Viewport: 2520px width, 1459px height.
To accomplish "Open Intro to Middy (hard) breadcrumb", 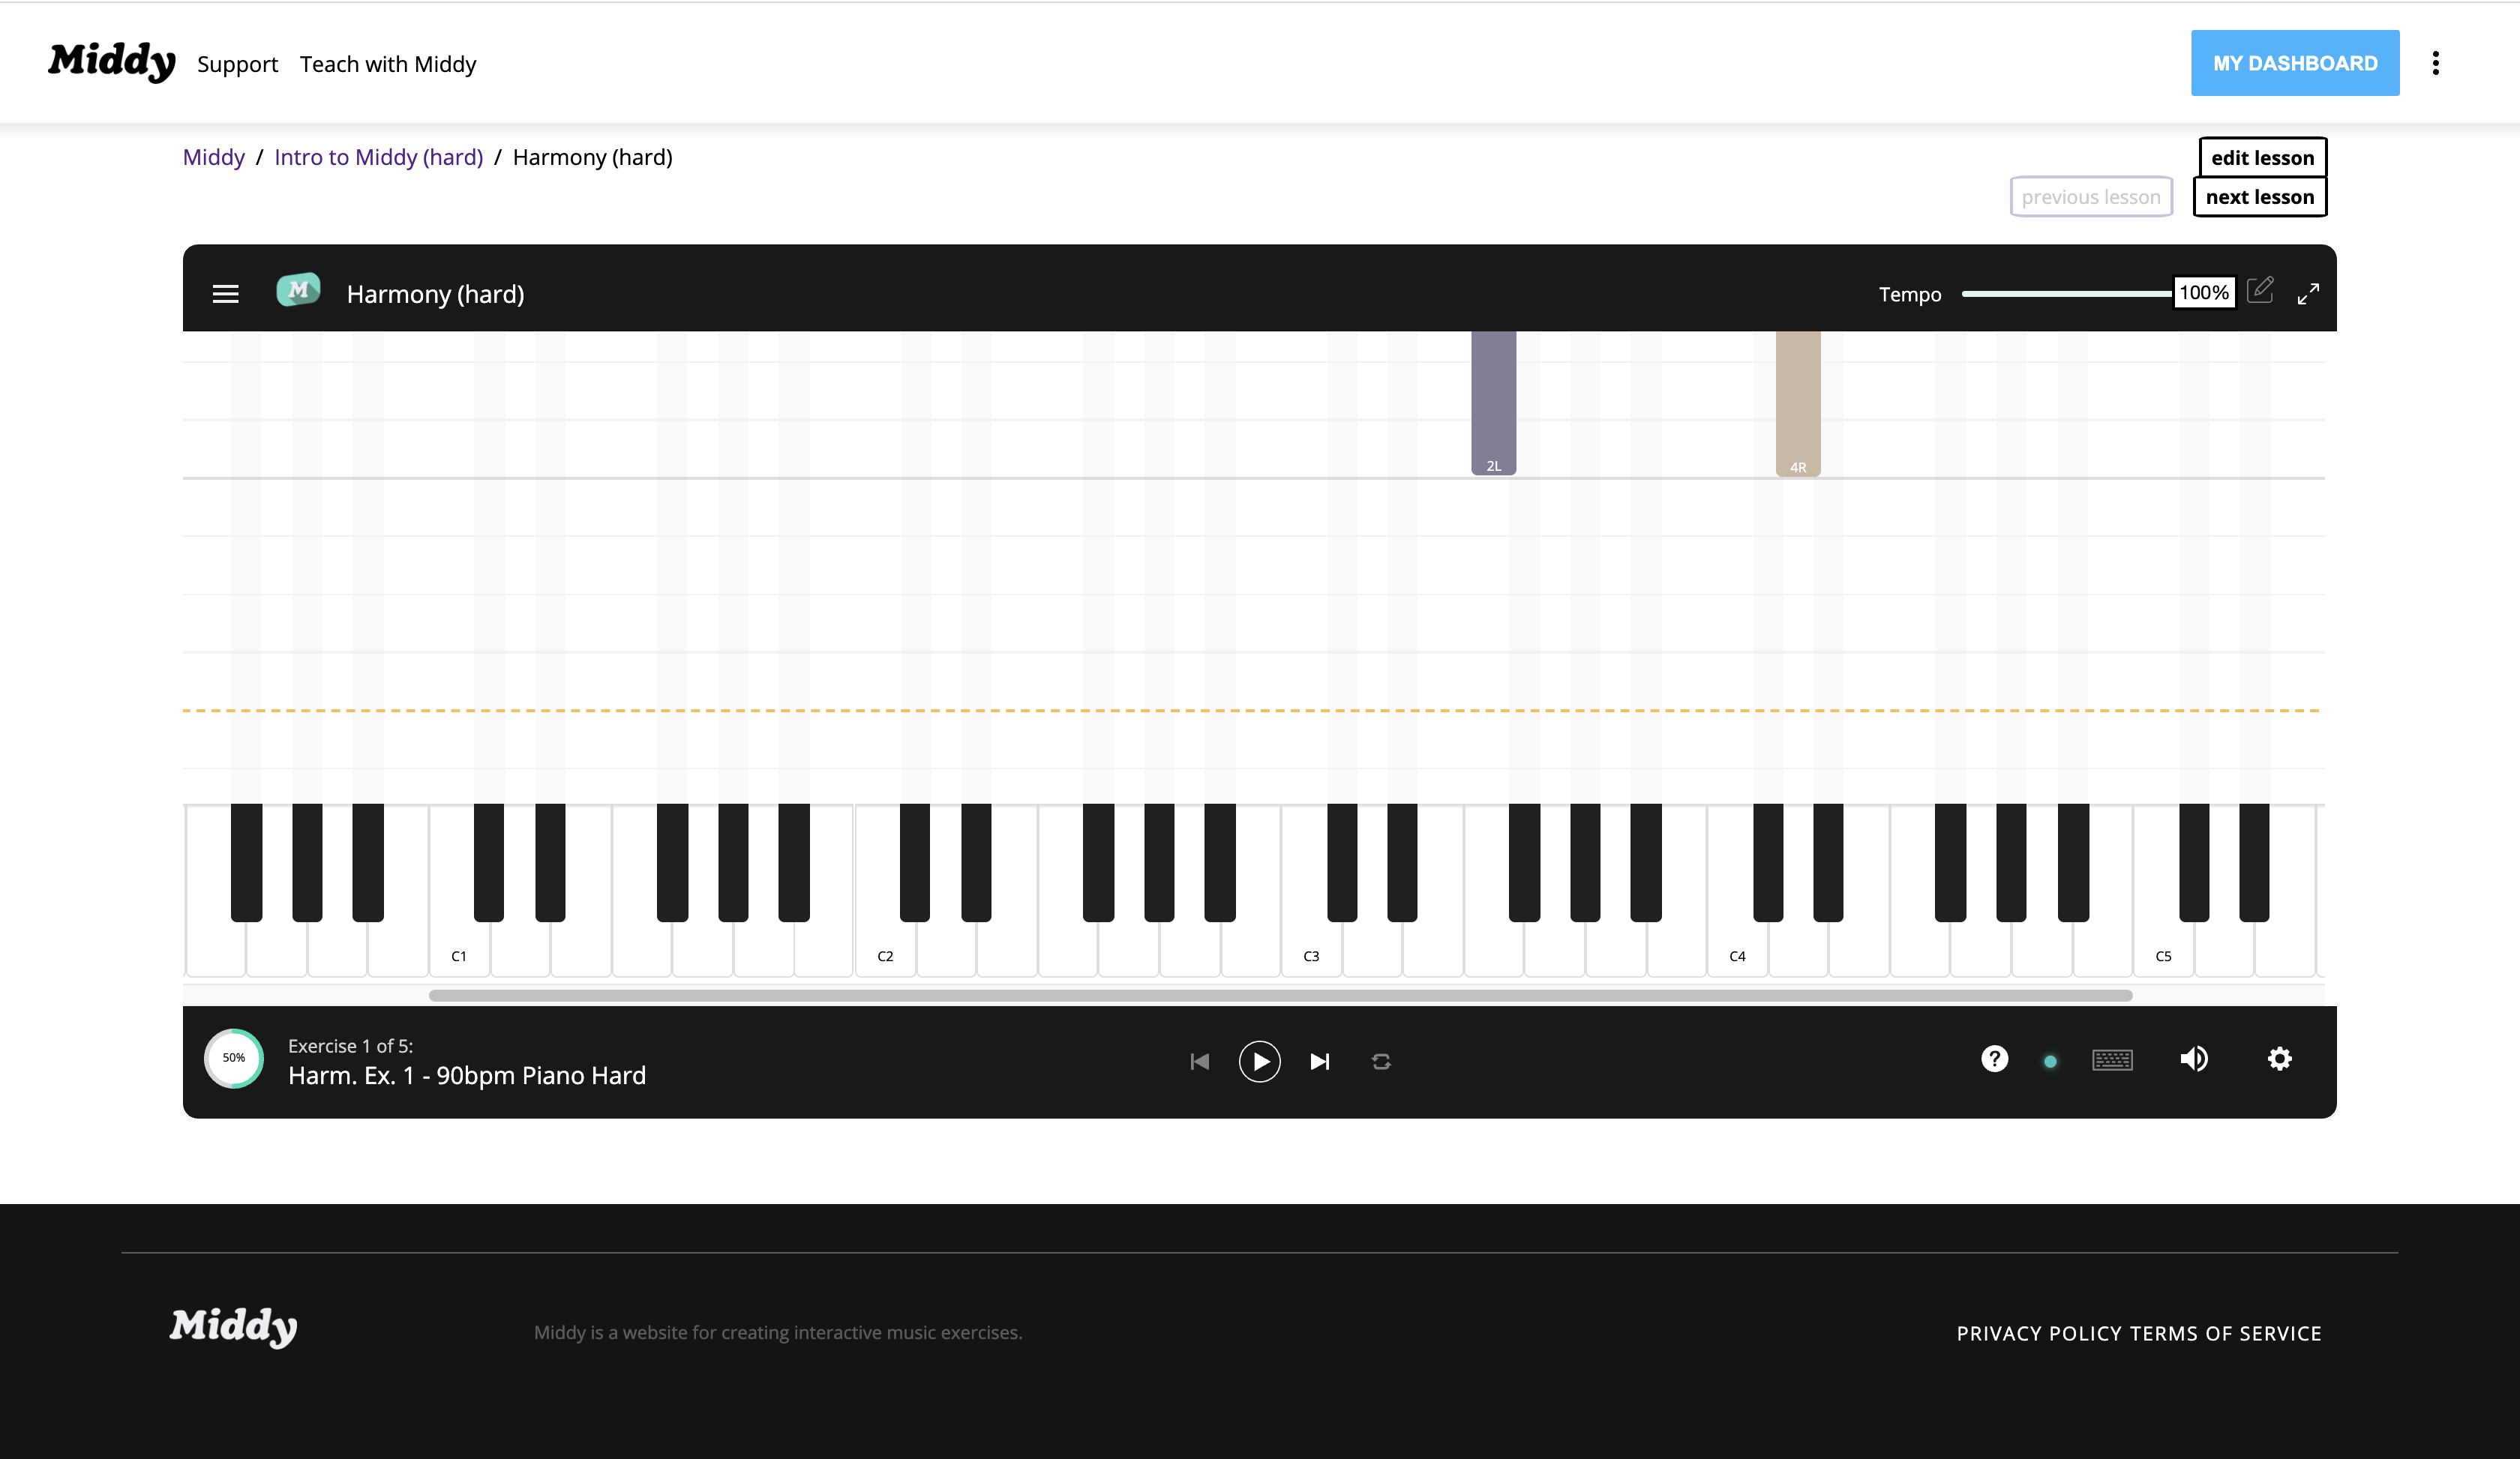I will pos(378,157).
